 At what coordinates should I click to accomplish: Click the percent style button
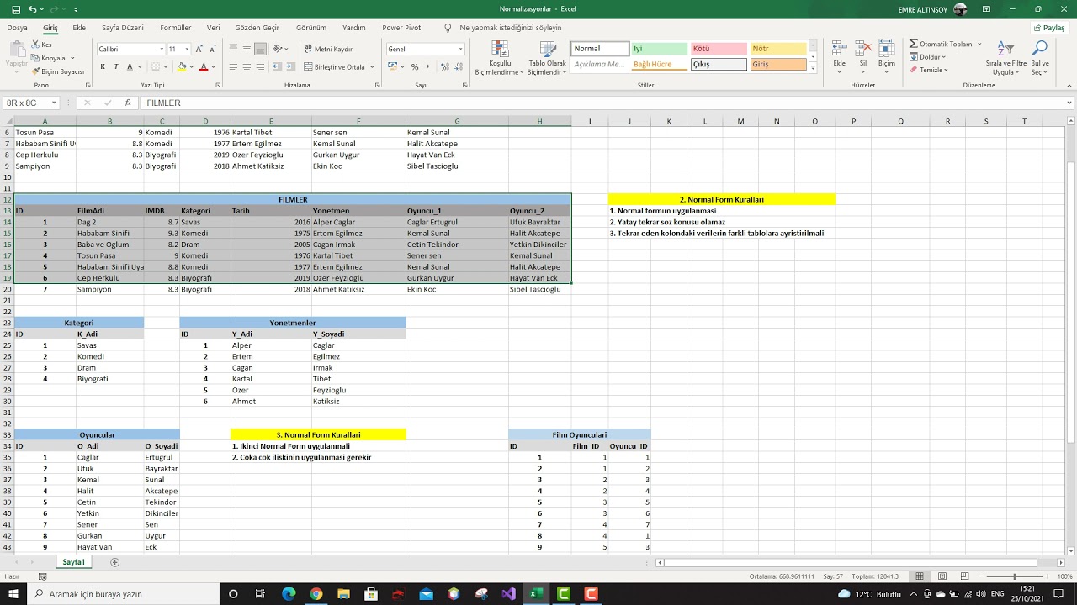[414, 66]
